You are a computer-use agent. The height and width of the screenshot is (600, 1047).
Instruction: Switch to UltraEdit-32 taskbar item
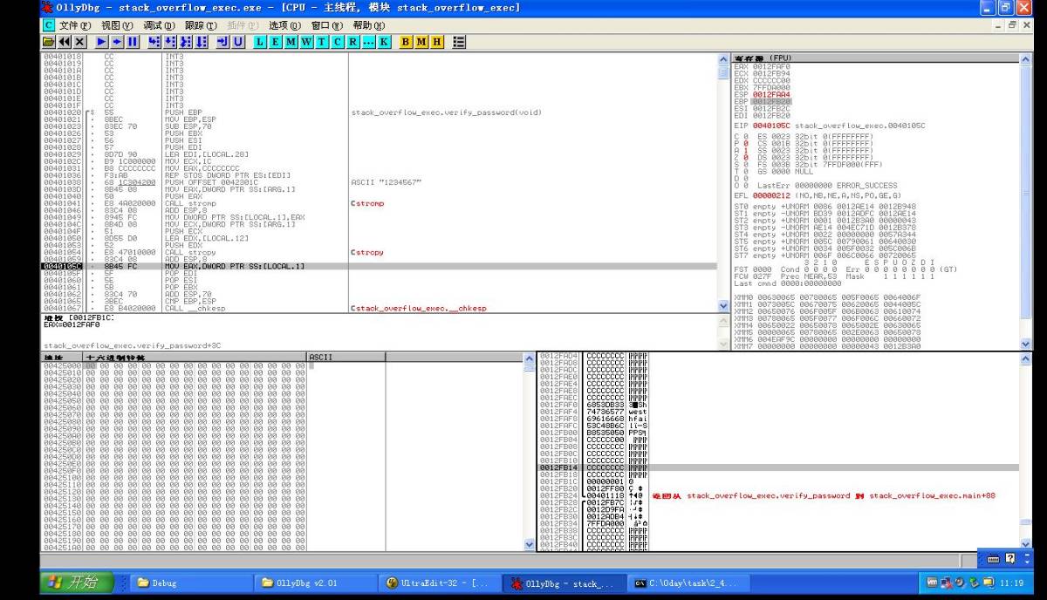440,583
